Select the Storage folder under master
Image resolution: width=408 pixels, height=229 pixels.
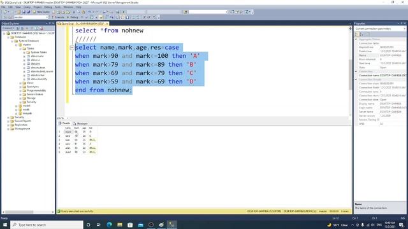pos(31,98)
